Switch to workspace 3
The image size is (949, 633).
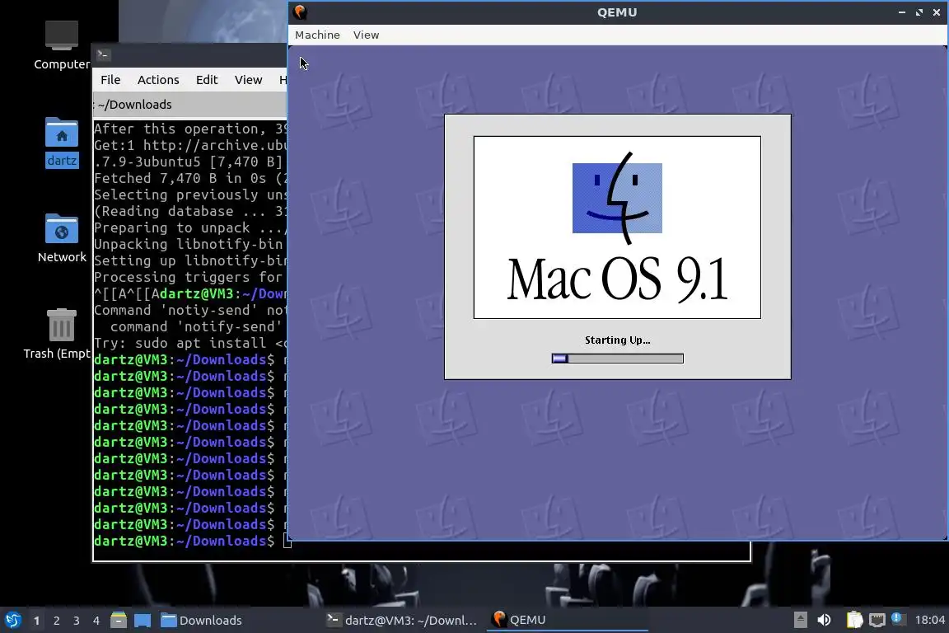pos(77,621)
